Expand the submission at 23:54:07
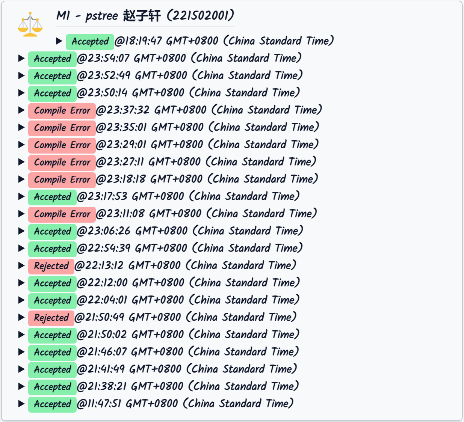Viewport: 464px width, 422px height. (x=21, y=58)
